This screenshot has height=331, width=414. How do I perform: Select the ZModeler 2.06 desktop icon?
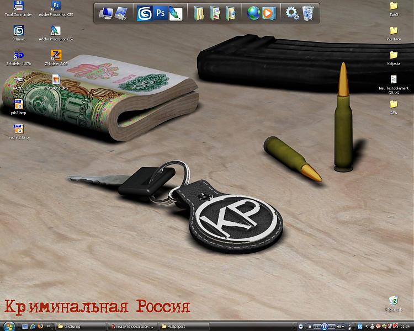coord(55,56)
